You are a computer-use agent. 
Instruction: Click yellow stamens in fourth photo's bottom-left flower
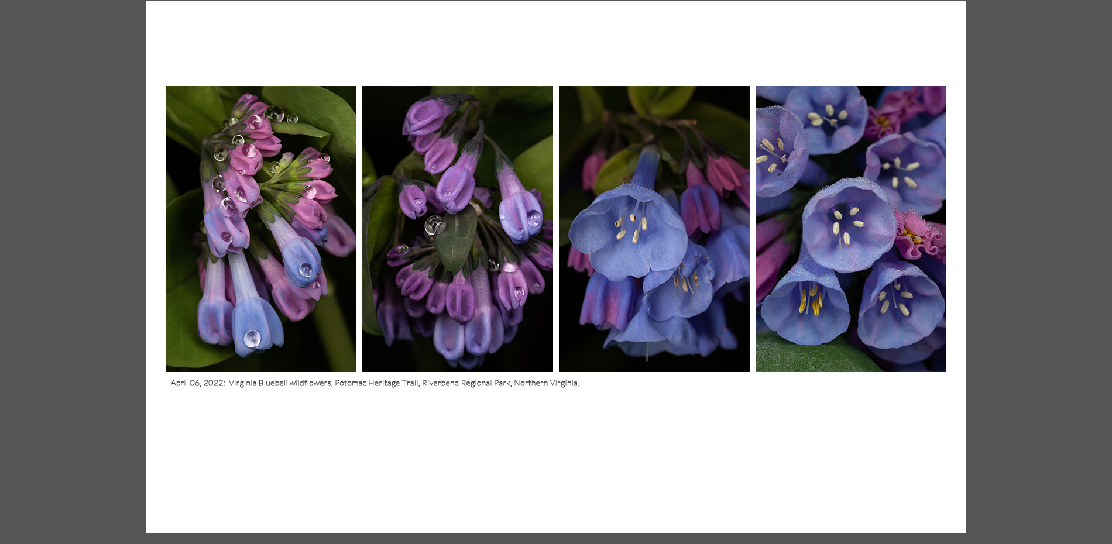(811, 298)
